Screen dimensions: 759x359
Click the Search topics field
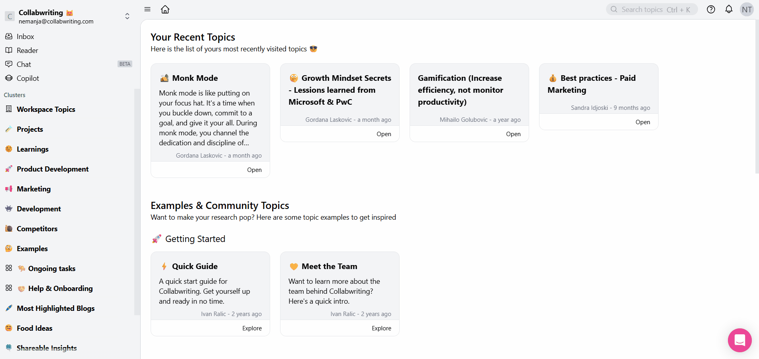(x=651, y=10)
